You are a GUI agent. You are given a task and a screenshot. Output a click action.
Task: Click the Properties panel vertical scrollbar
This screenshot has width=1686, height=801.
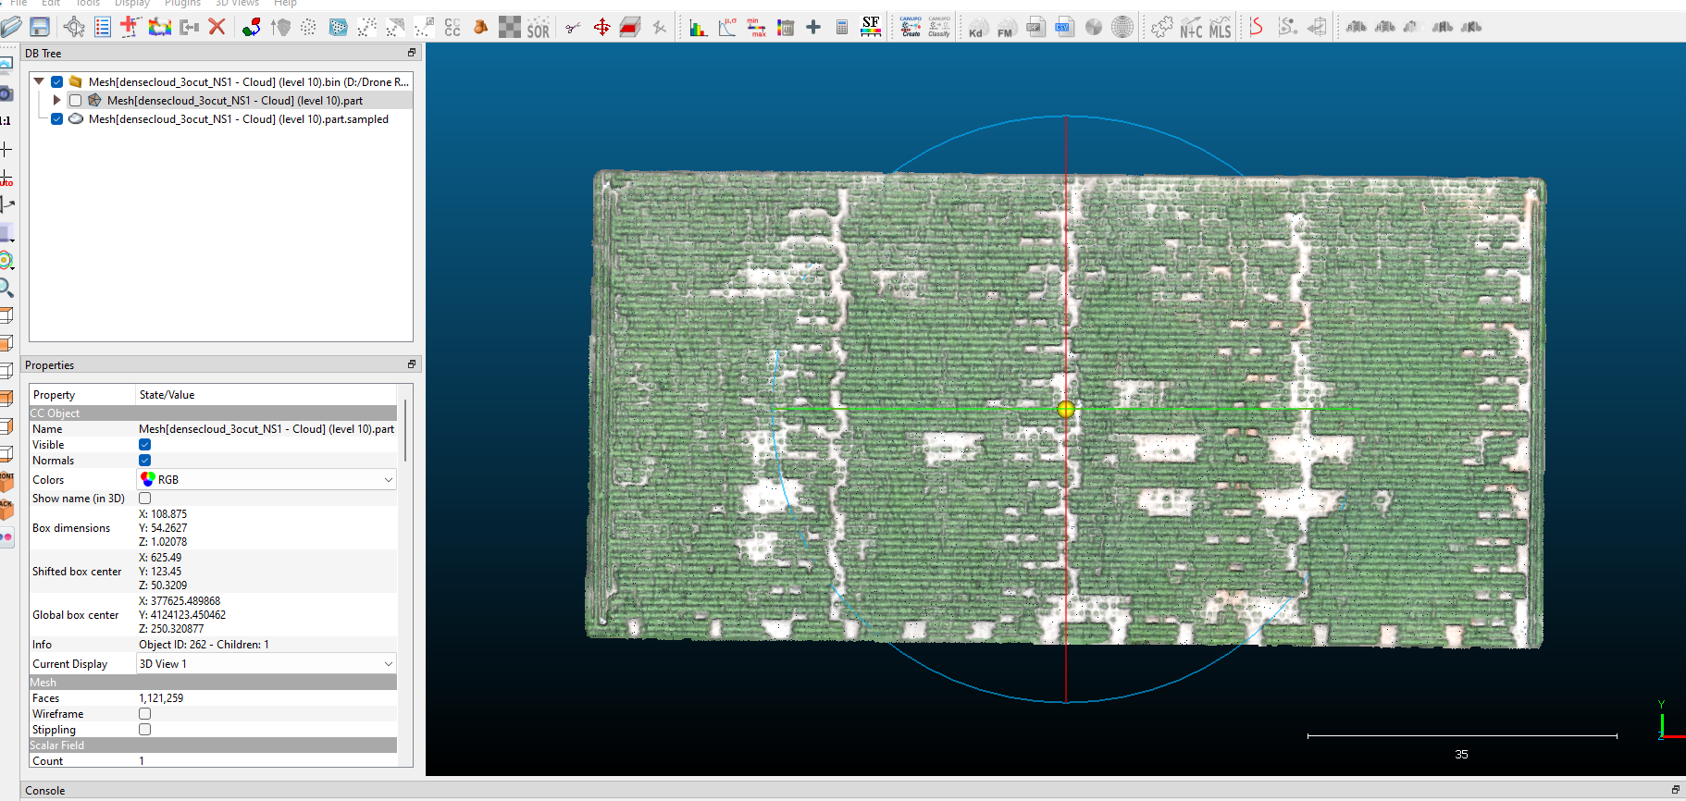(404, 430)
